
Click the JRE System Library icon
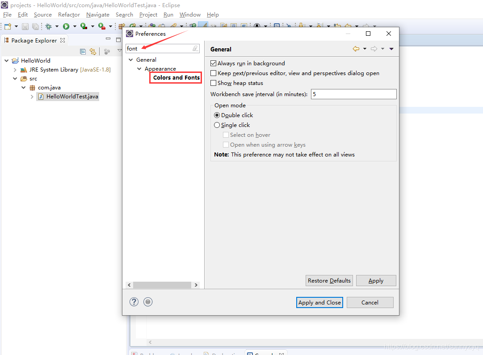(24, 70)
